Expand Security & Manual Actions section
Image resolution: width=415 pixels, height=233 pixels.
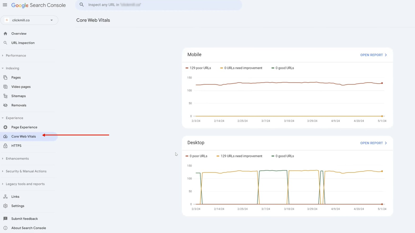26,171
